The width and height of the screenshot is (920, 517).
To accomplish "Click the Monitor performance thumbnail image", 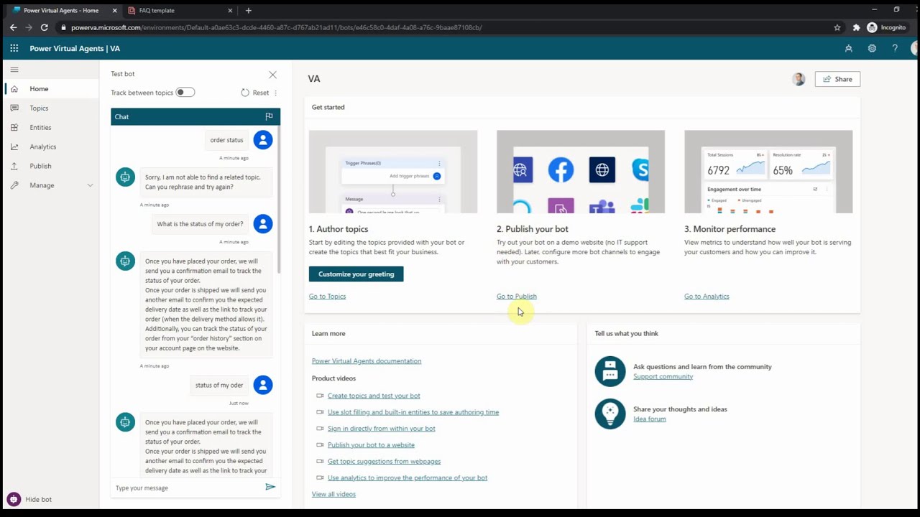I will (768, 172).
